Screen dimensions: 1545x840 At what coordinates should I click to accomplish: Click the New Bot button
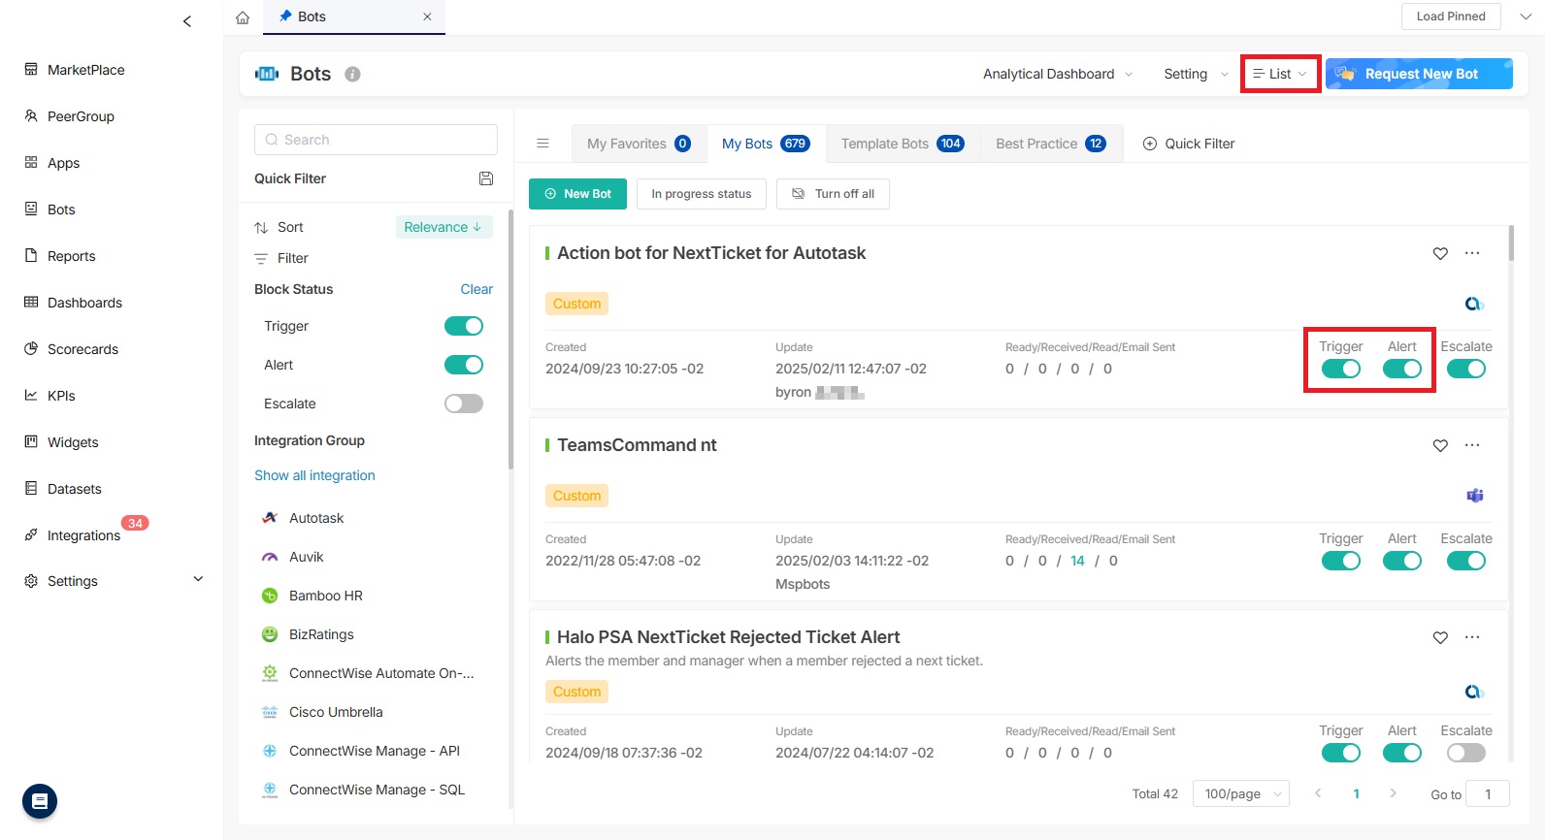[x=577, y=194]
